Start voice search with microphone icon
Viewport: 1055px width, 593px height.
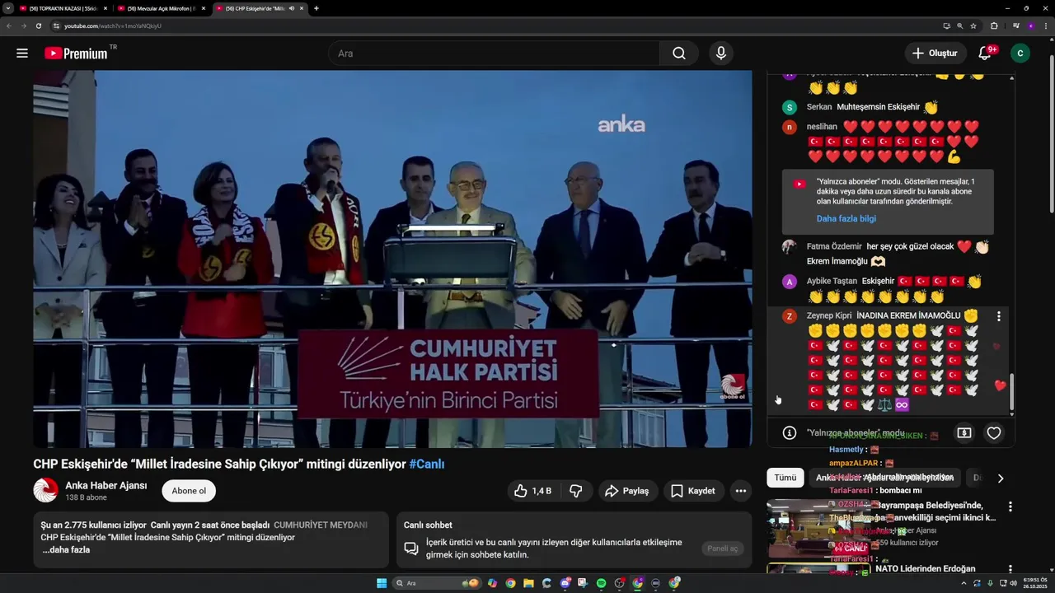pyautogui.click(x=721, y=54)
